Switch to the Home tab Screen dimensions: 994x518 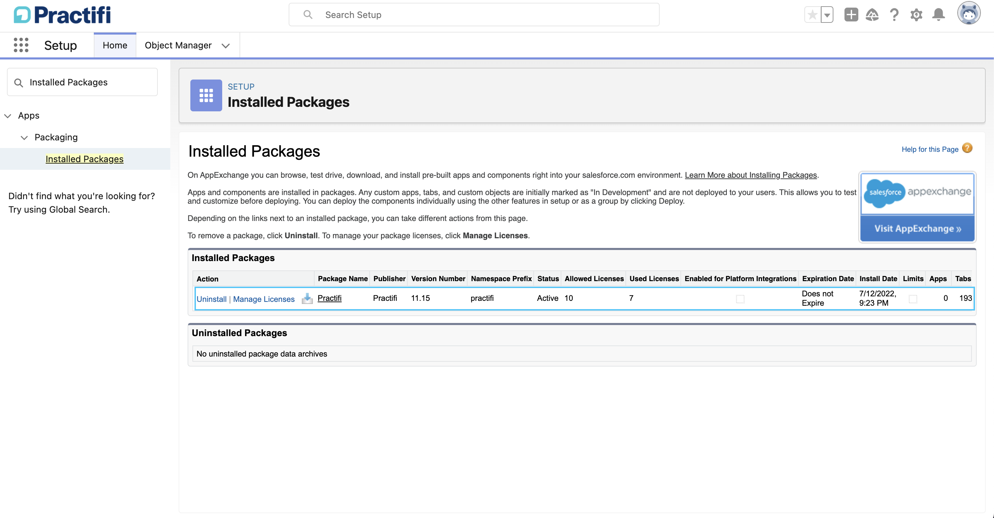coord(115,46)
